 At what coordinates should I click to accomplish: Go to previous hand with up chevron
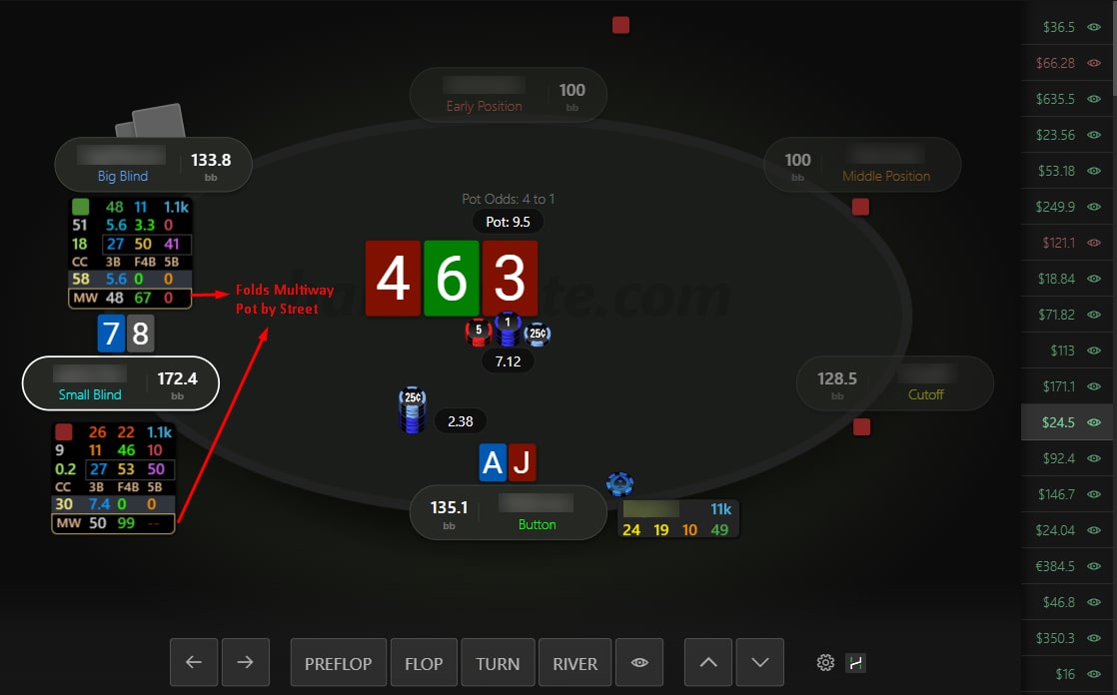pos(708,662)
